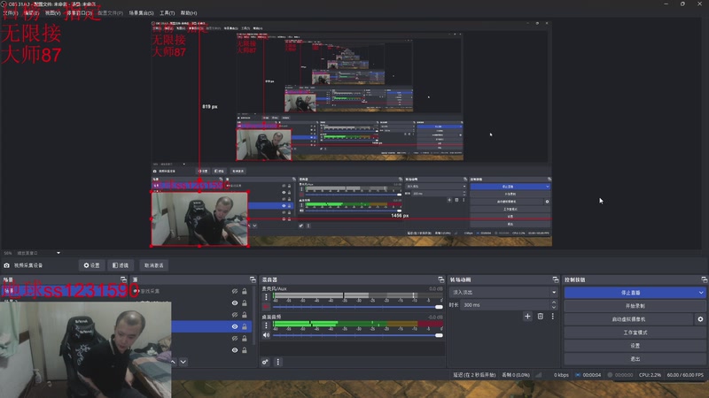Float the 来源 sources dock panel icon
This screenshot has height=398, width=709.
pyautogui.click(x=253, y=279)
